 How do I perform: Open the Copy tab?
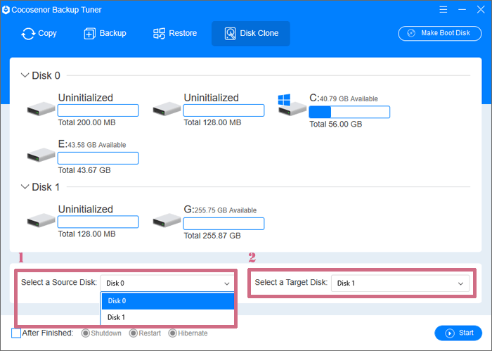point(39,33)
